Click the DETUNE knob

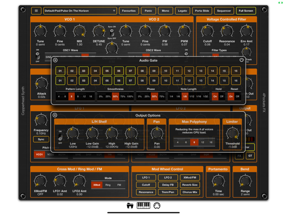click(x=99, y=31)
